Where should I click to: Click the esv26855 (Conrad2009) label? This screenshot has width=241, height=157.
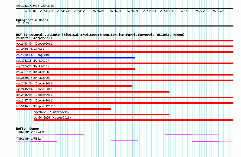(x=33, y=78)
